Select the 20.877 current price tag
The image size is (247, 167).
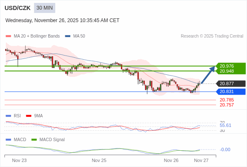tap(231, 83)
